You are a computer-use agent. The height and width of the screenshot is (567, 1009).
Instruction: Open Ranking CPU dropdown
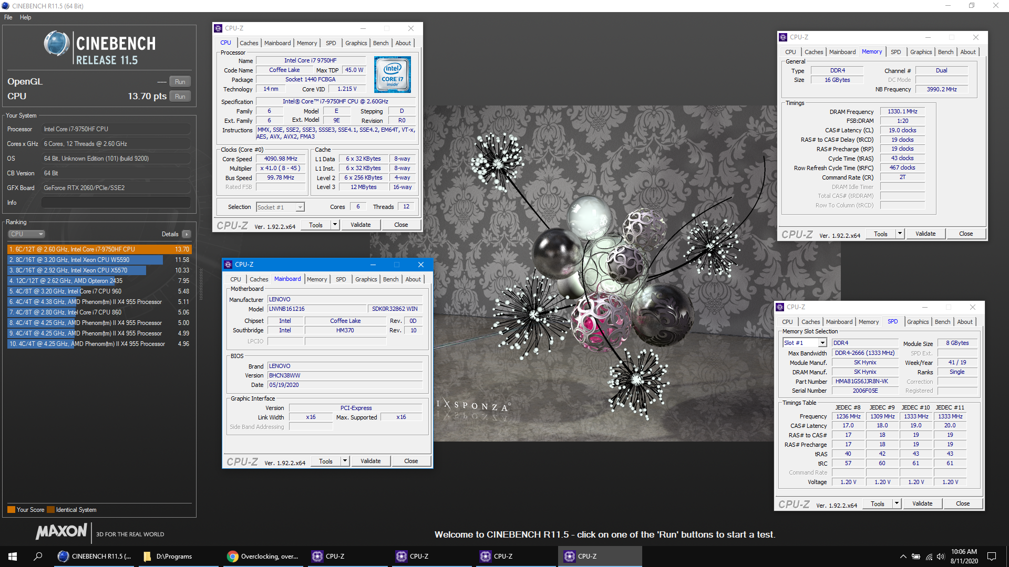26,234
